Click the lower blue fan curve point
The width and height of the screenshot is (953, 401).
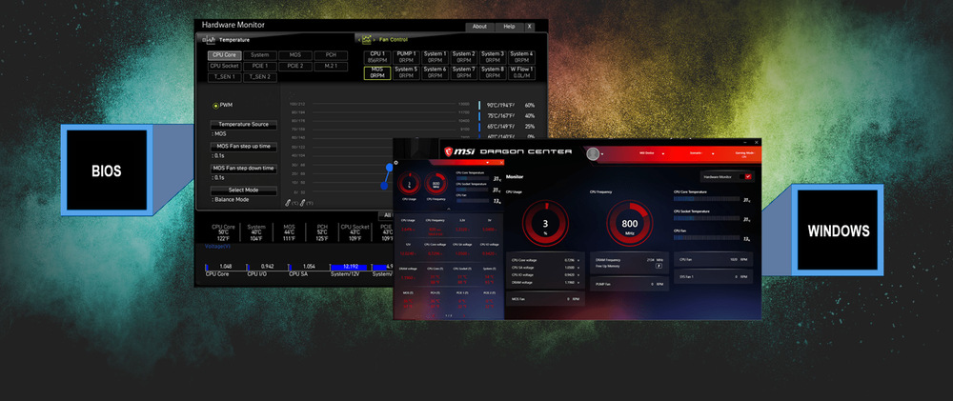click(384, 186)
